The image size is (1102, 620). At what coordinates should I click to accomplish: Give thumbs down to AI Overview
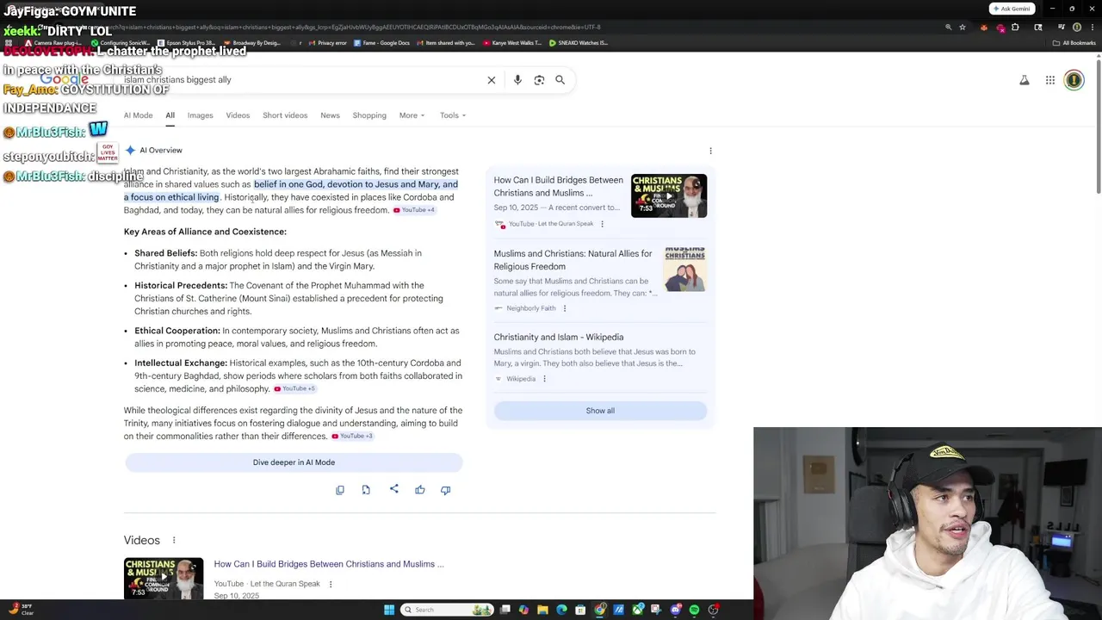(445, 490)
